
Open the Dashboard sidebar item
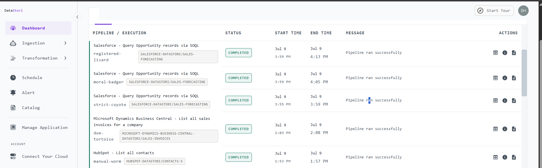(x=38, y=28)
